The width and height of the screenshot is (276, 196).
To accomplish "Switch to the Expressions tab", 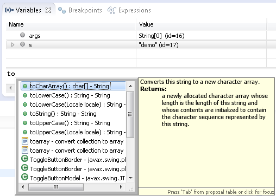I will [129, 10].
